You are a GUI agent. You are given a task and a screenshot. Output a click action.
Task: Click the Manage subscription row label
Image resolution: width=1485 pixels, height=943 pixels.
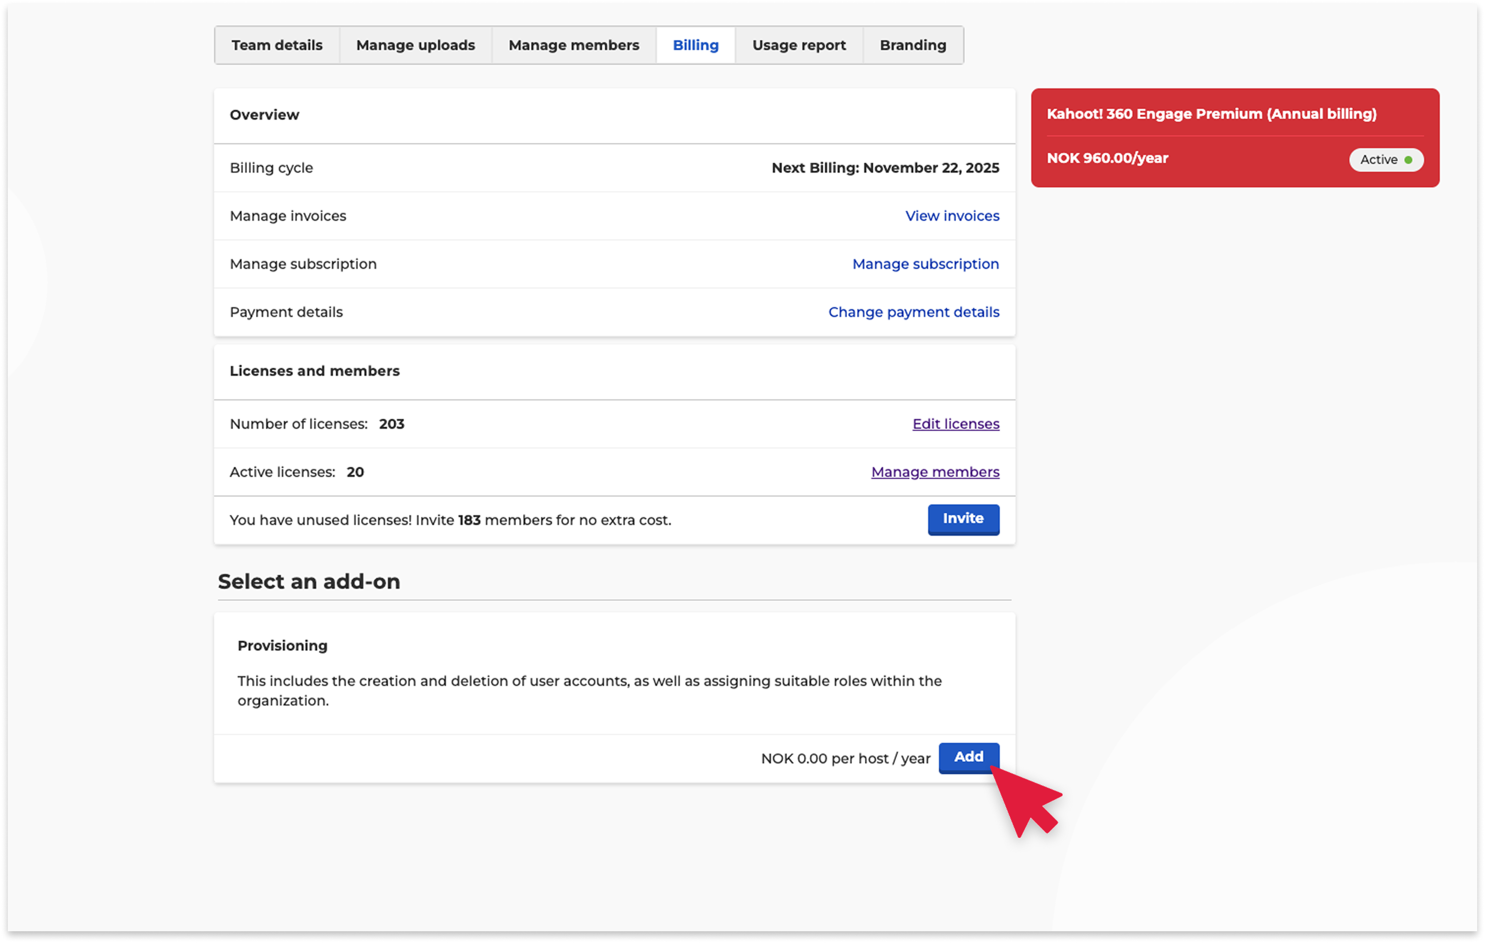pyautogui.click(x=303, y=264)
